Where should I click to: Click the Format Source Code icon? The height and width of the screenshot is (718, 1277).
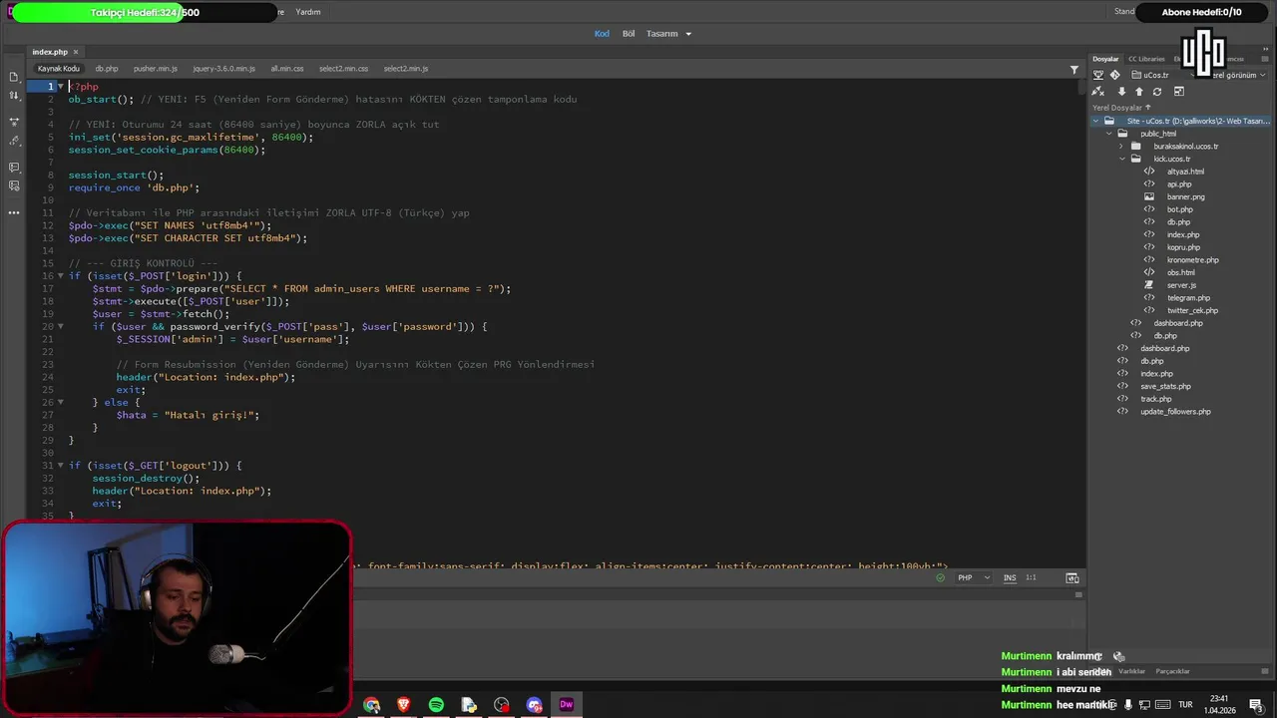14,141
